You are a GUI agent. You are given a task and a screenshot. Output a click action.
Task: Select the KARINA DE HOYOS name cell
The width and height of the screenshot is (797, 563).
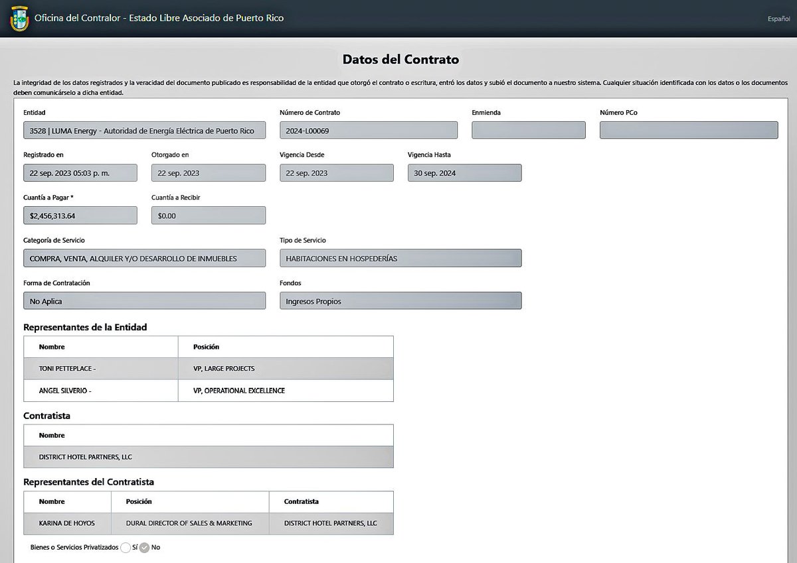tap(67, 523)
